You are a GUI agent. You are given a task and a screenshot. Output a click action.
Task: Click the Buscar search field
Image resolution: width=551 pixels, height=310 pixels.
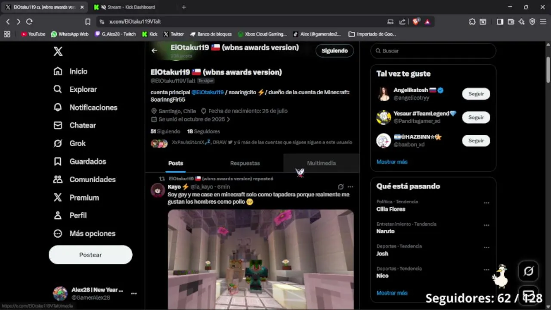[x=433, y=51]
